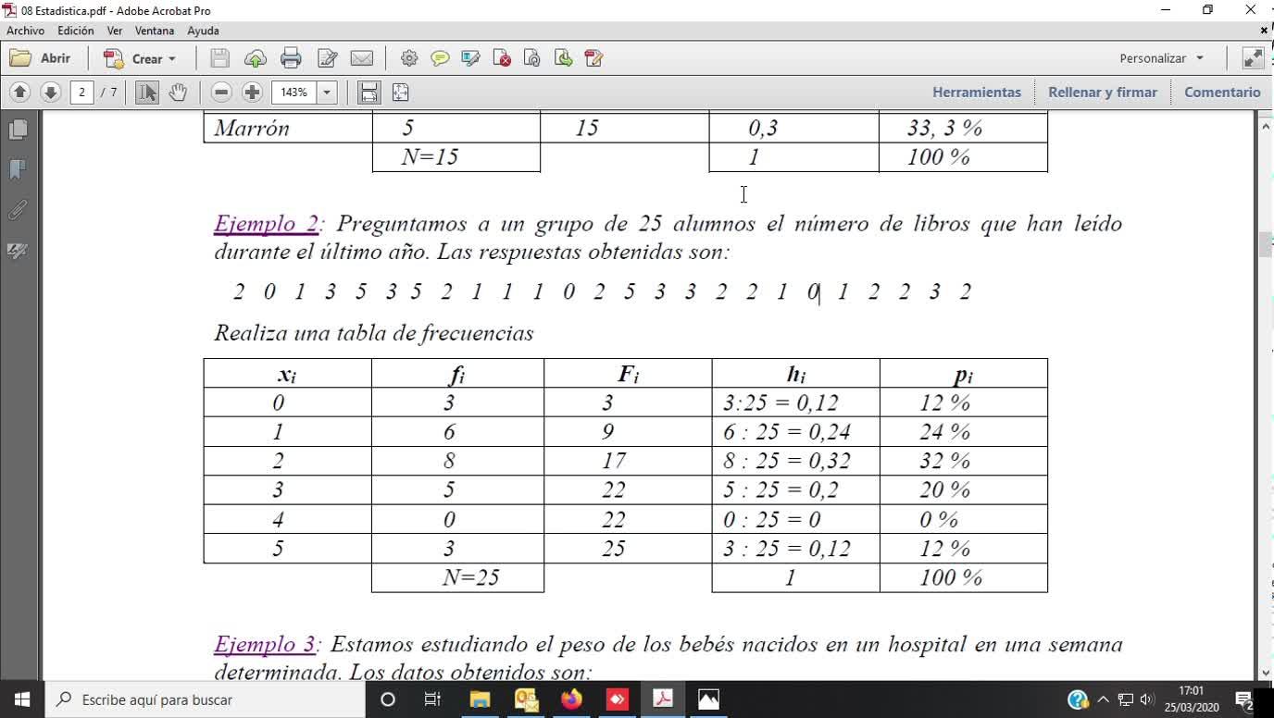Open the Ver menu
This screenshot has height=718, width=1274.
pyautogui.click(x=115, y=31)
